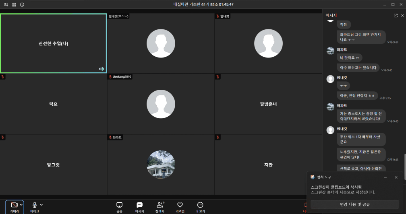The height and width of the screenshot is (214, 406).
Task: Click the screen share (공유) icon
Action: point(119,205)
